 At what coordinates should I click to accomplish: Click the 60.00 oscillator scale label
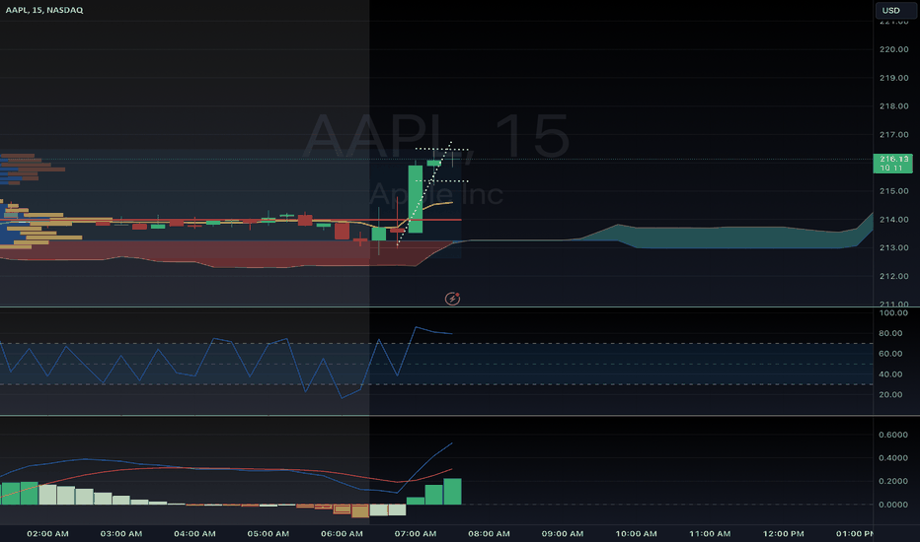(890, 354)
